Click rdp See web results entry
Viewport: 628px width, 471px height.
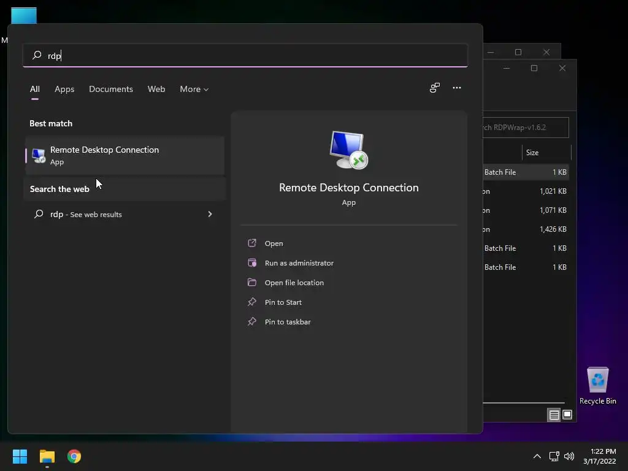pyautogui.click(x=125, y=214)
